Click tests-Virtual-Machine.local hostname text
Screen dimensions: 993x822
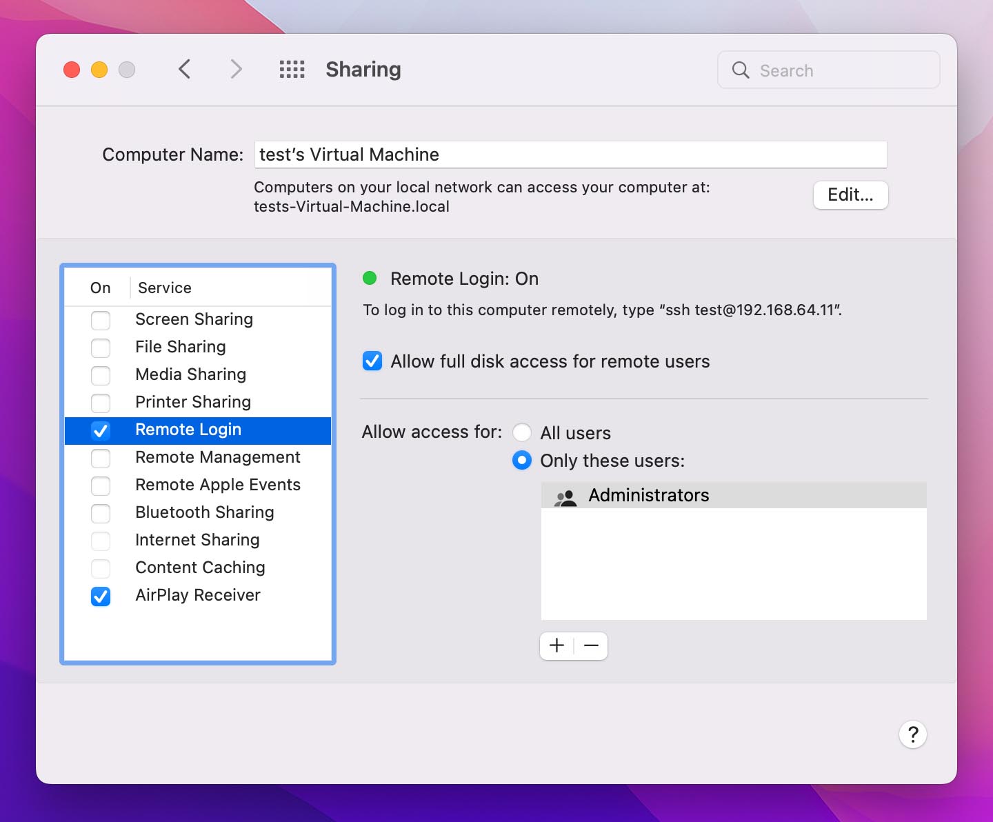click(x=352, y=207)
